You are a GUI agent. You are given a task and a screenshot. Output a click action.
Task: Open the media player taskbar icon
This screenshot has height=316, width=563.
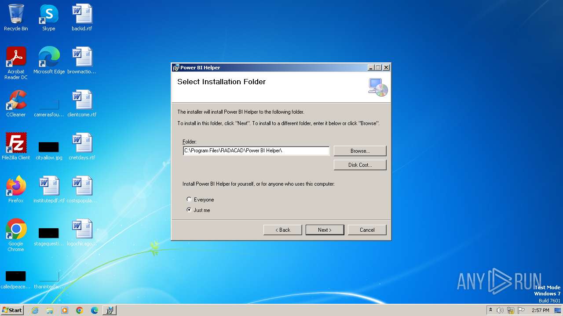[65, 310]
